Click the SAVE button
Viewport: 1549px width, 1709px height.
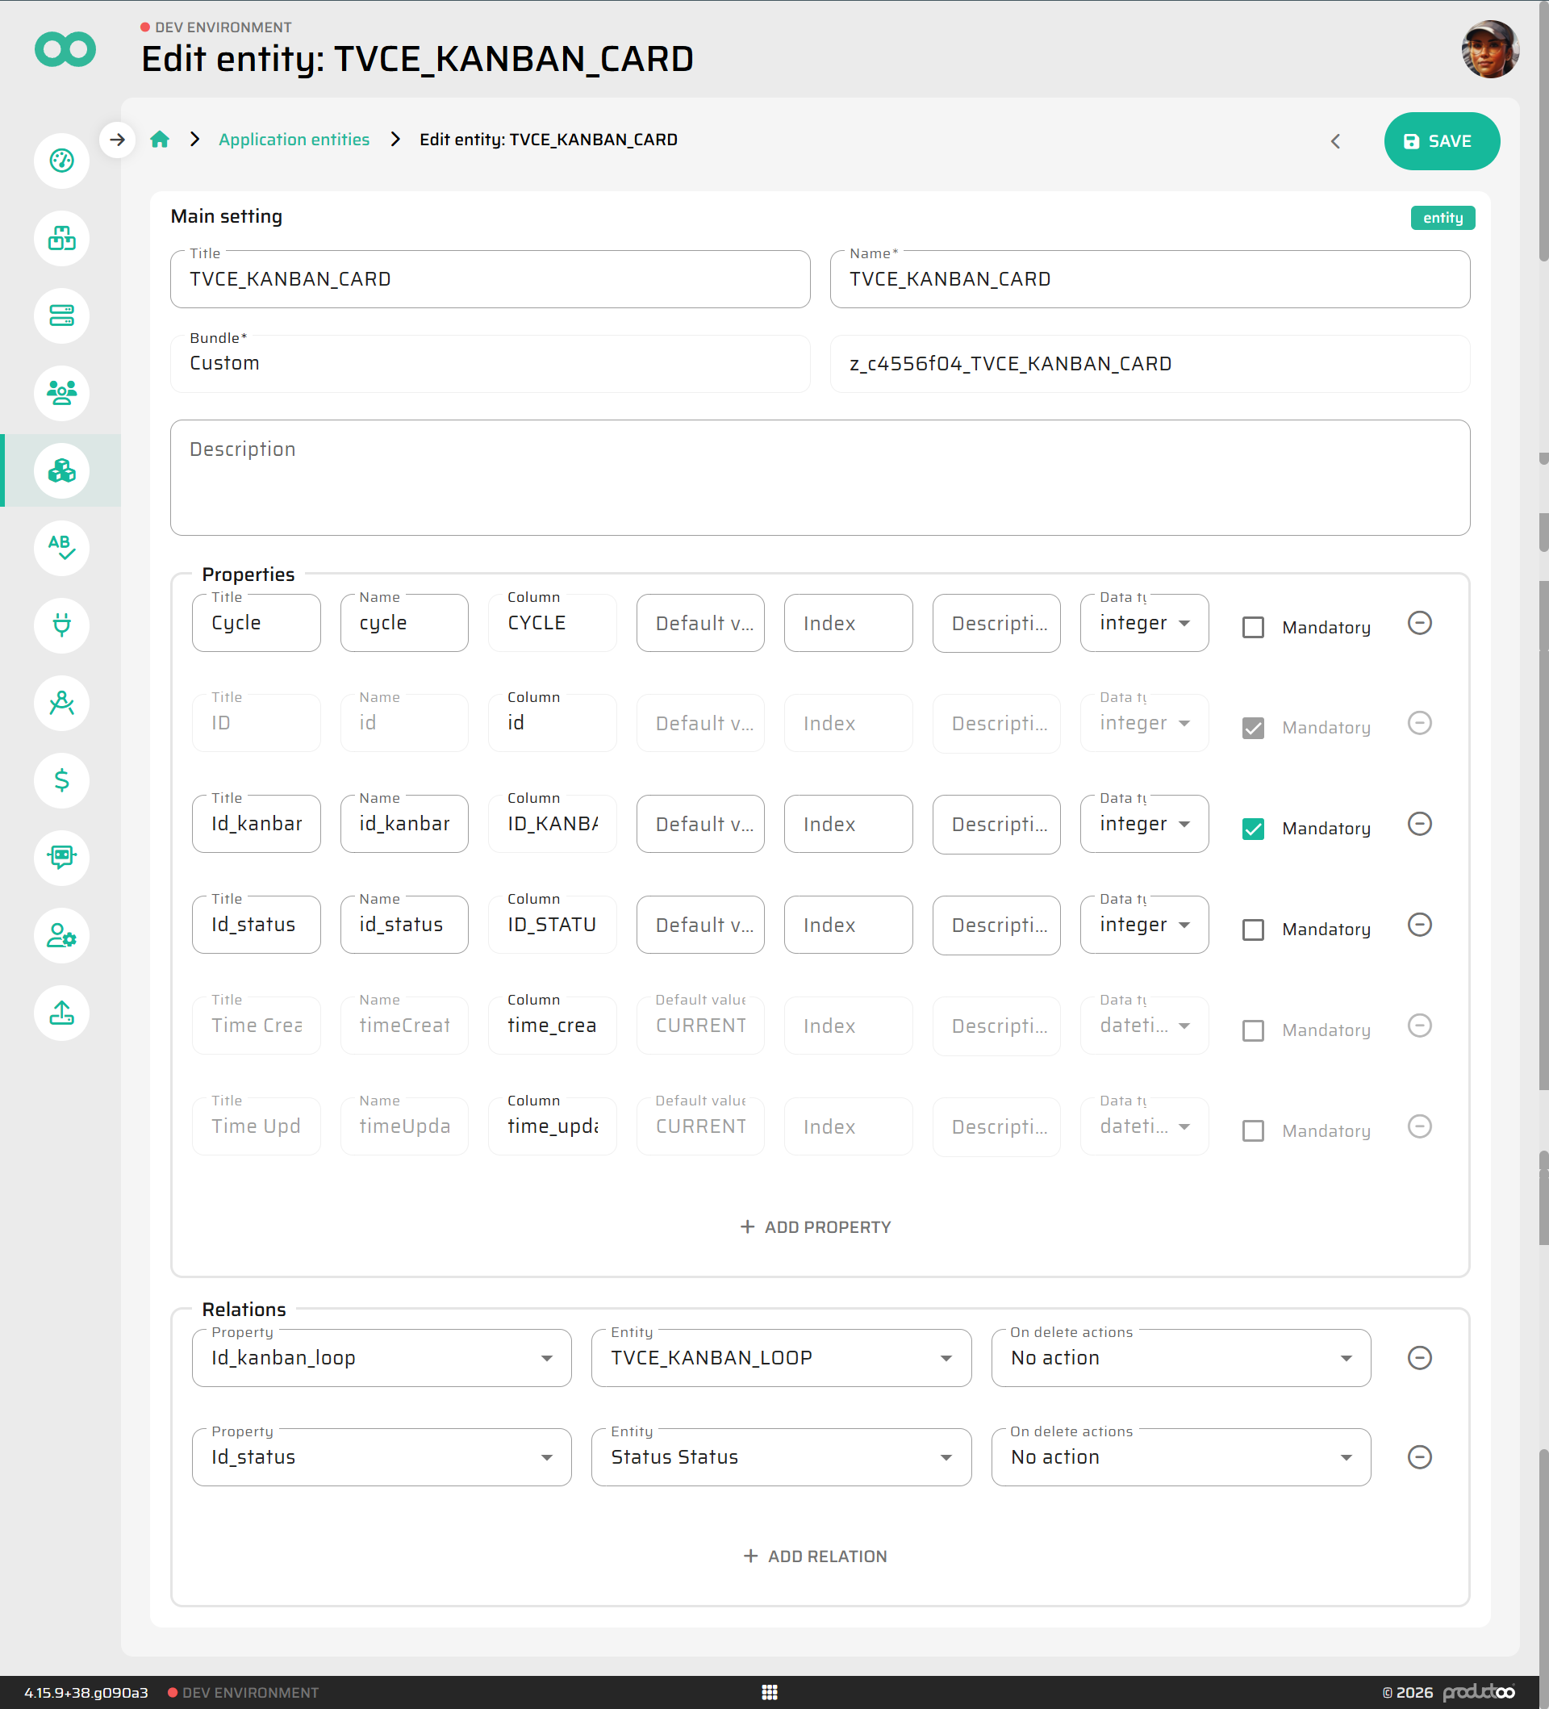tap(1441, 140)
